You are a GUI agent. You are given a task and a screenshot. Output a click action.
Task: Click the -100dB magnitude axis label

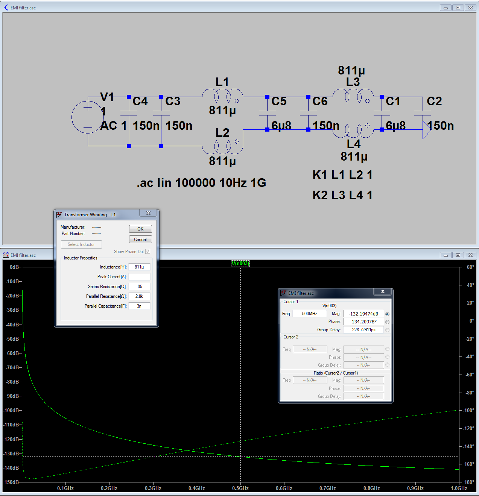tap(11, 410)
